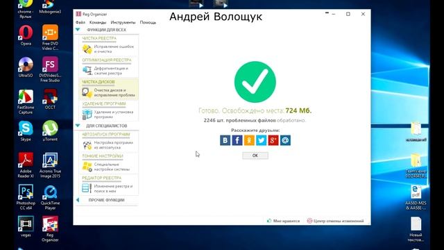Open the AA58D-M2S pdf file on desktop
This screenshot has width=444, height=250.
416,197
